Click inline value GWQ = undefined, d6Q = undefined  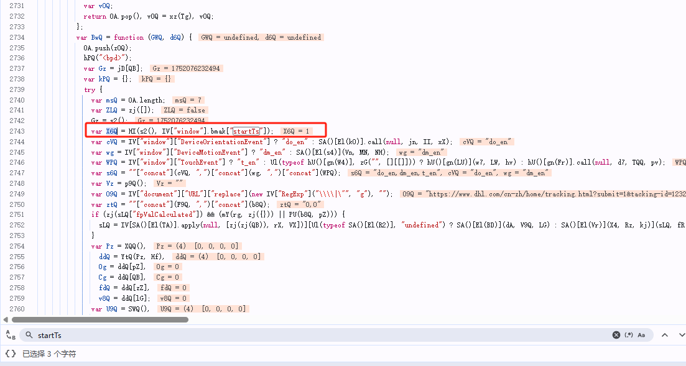[x=261, y=37]
